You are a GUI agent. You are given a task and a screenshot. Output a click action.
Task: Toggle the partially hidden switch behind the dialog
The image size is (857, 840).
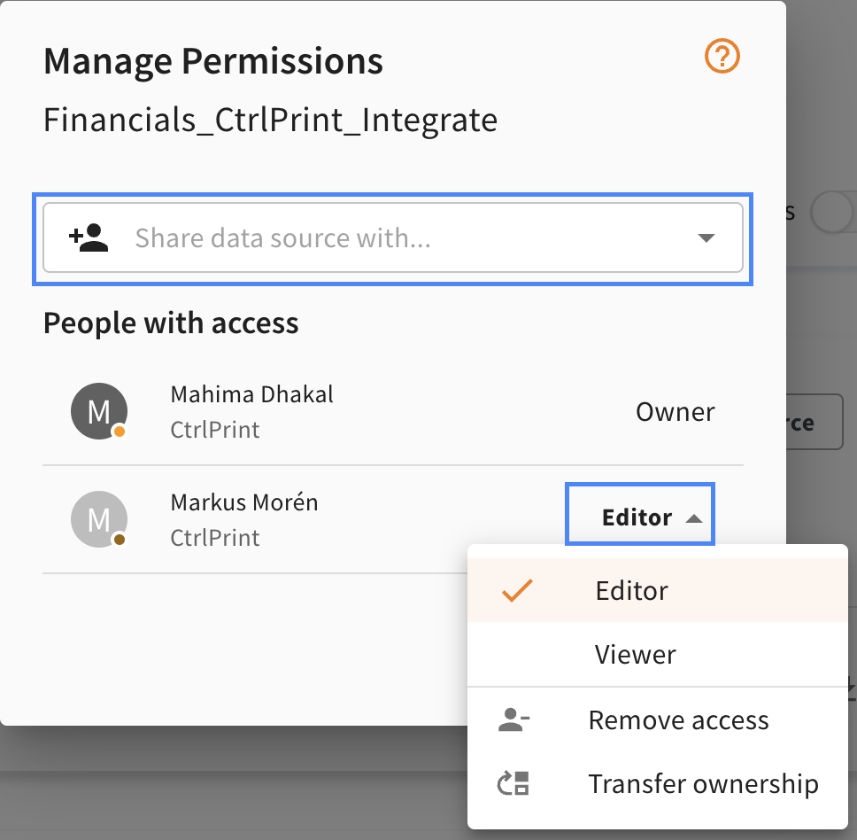[x=833, y=212]
